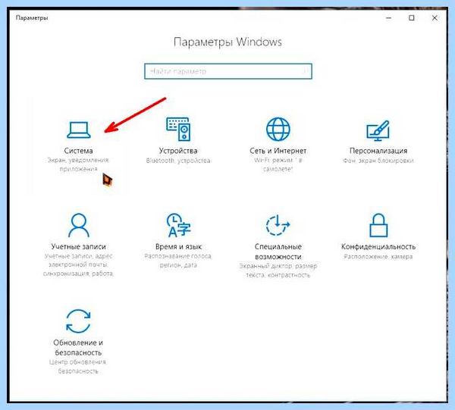Screen dimensions: 455x410
Task: Open the Время и язык icon
Action: pos(178,225)
